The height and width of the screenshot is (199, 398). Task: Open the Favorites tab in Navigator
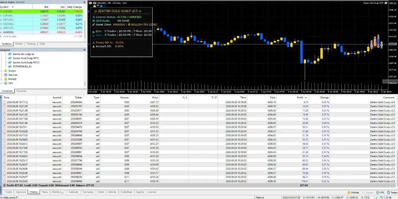point(21,91)
